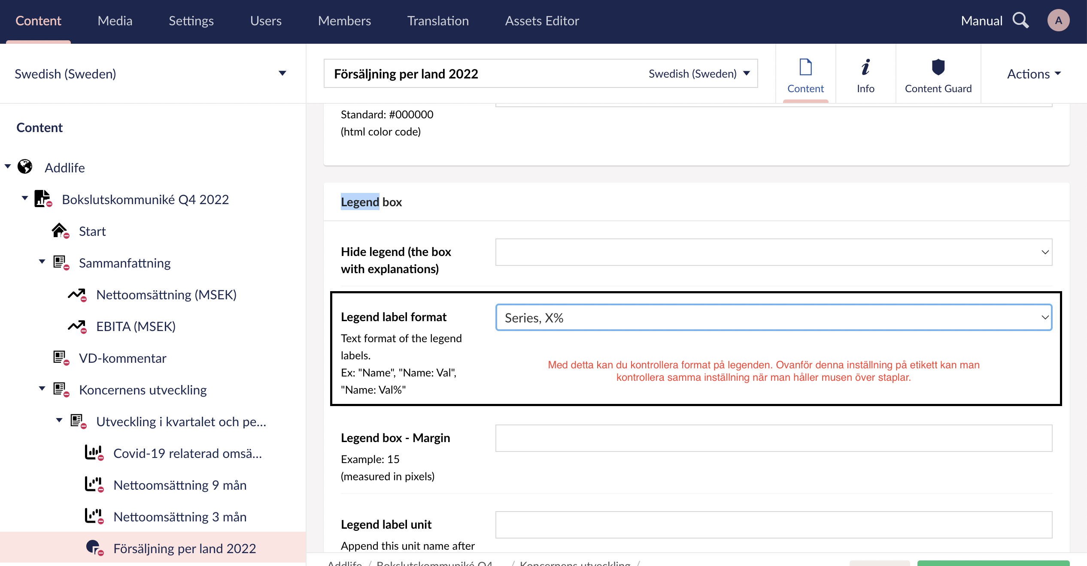Click the Försäljning per land pie icon

94,548
